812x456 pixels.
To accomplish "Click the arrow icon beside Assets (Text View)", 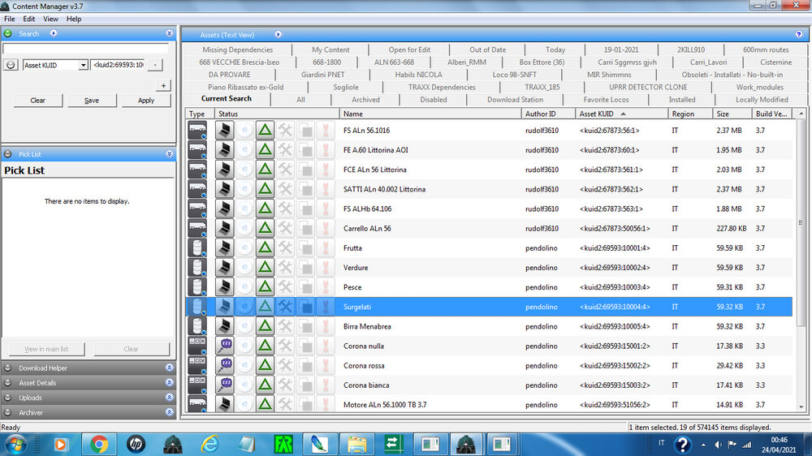I will click(278, 35).
